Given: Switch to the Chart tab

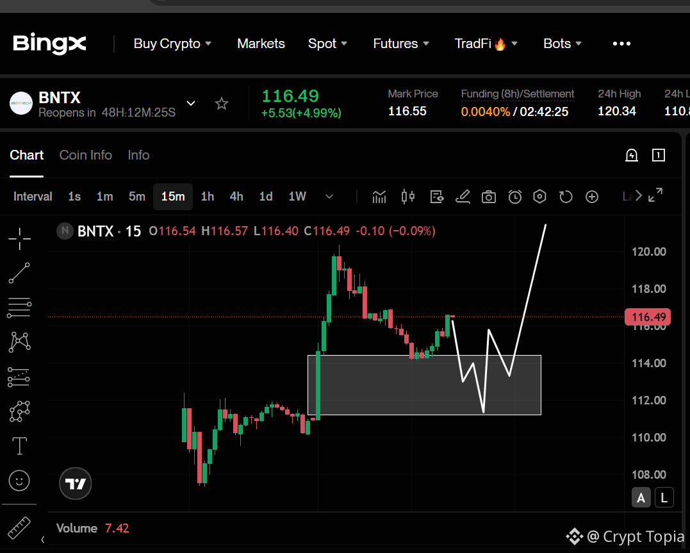Looking at the screenshot, I should pyautogui.click(x=26, y=155).
